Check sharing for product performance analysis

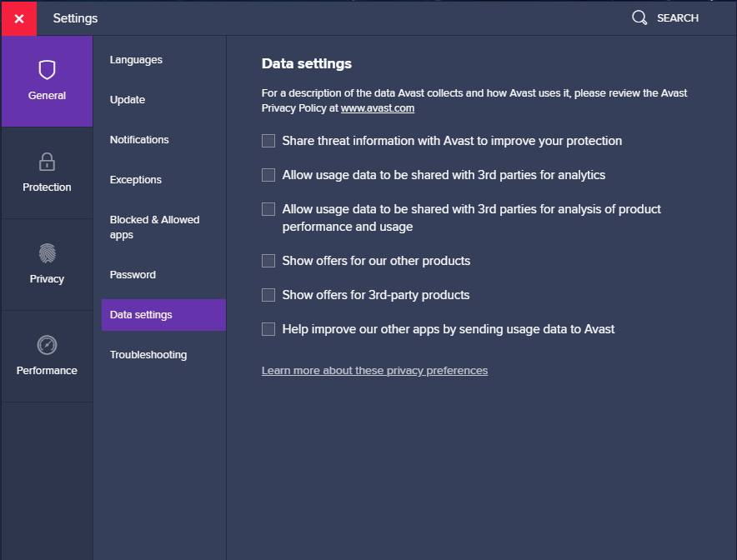pyautogui.click(x=268, y=209)
